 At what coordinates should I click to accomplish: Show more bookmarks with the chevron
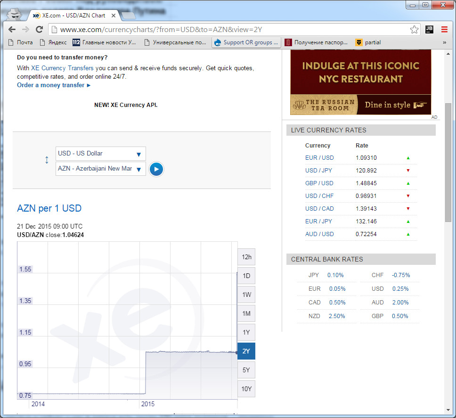tap(444, 42)
